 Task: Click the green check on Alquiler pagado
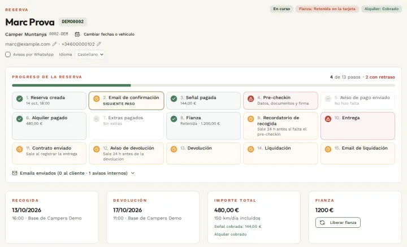tap(19, 119)
